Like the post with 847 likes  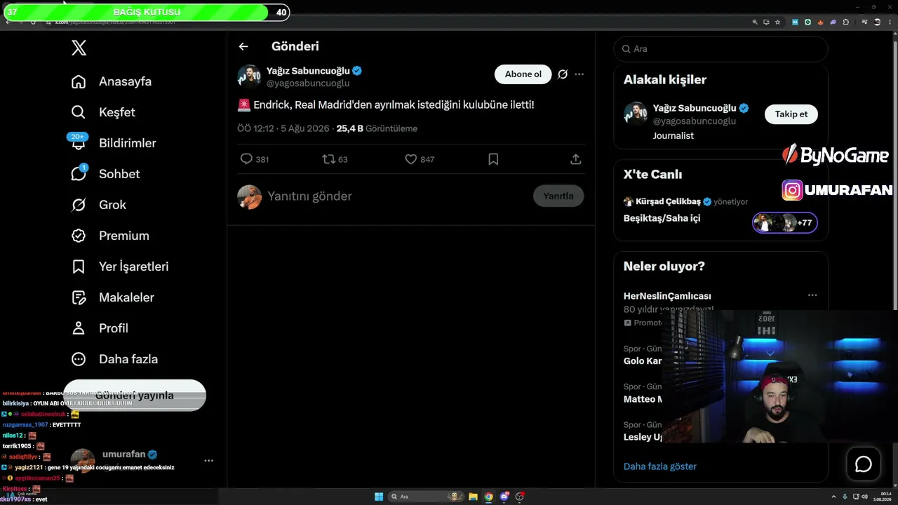coord(420,159)
